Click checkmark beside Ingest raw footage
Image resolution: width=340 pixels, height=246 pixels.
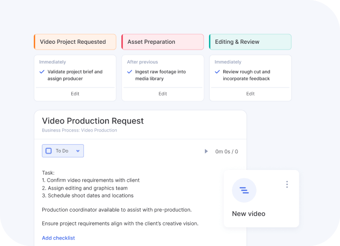[129, 72]
